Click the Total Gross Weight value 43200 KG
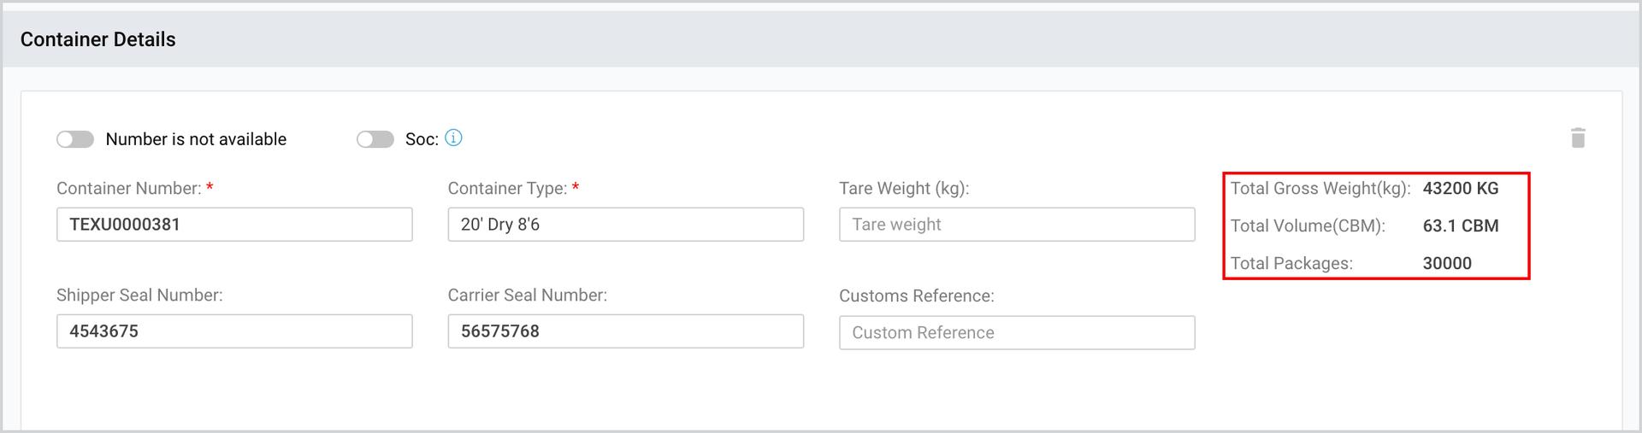This screenshot has height=433, width=1642. (1461, 189)
